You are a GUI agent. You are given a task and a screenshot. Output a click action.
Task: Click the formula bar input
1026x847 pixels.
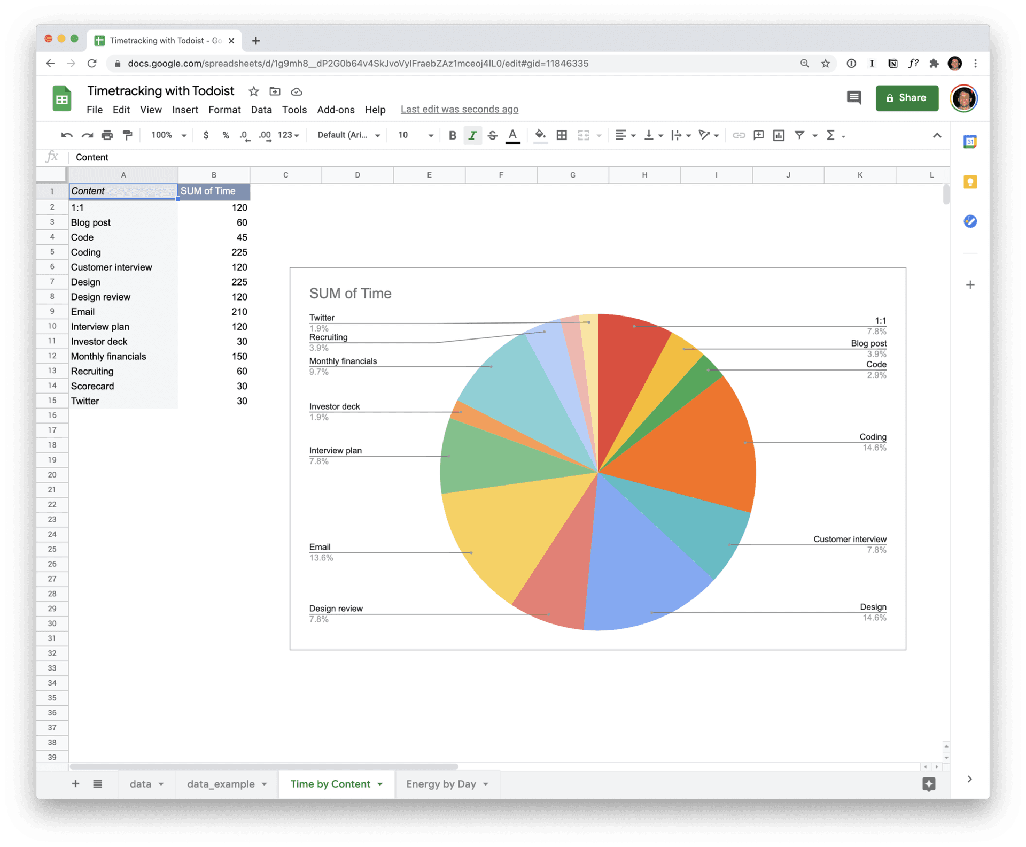508,157
